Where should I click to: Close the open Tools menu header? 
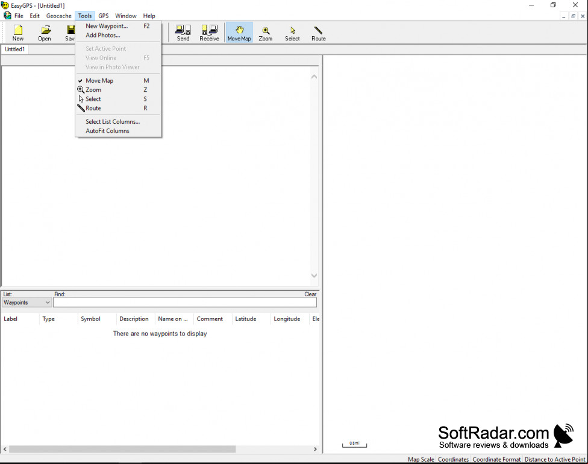click(x=85, y=16)
